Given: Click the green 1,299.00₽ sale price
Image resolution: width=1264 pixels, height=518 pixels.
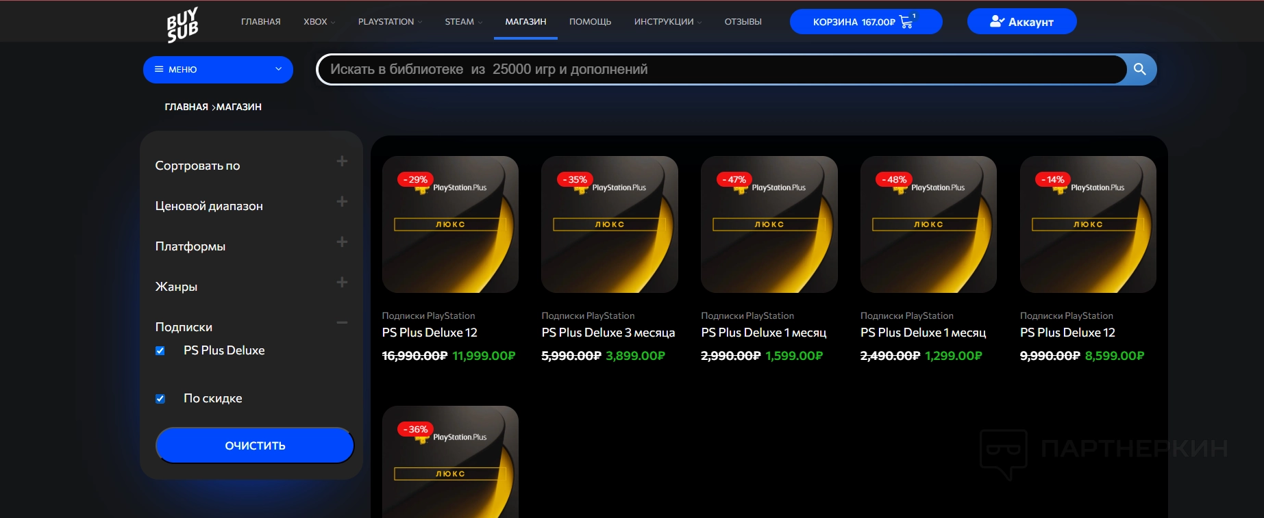Looking at the screenshot, I should (954, 356).
